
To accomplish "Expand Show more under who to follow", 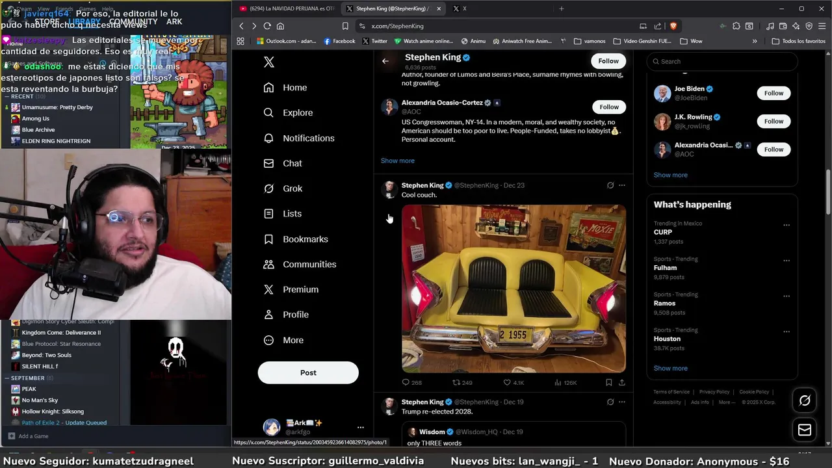I will pos(671,175).
